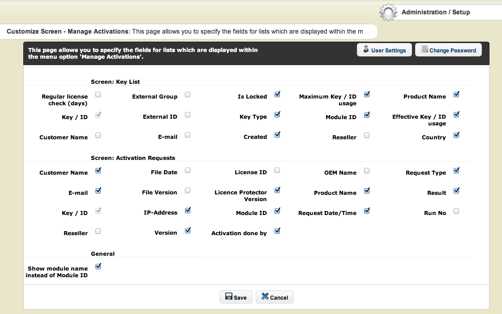Click the Administration gear icon
Screen dimensions: 502x314
click(x=388, y=13)
